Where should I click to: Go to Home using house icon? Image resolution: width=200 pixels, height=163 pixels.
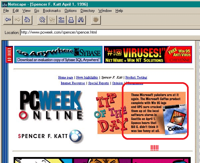pyautogui.click(x=27, y=20)
